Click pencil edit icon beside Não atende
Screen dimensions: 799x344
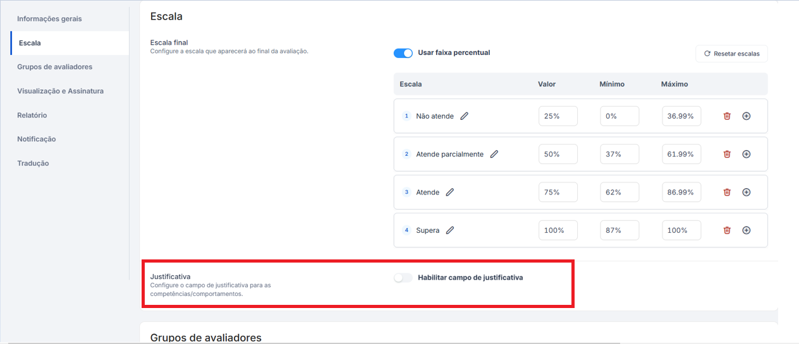click(x=464, y=116)
